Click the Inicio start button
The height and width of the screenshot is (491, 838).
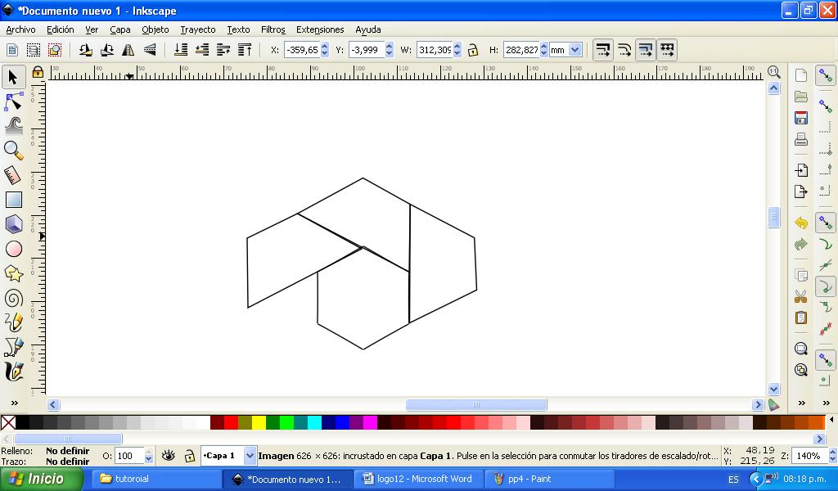click(41, 479)
